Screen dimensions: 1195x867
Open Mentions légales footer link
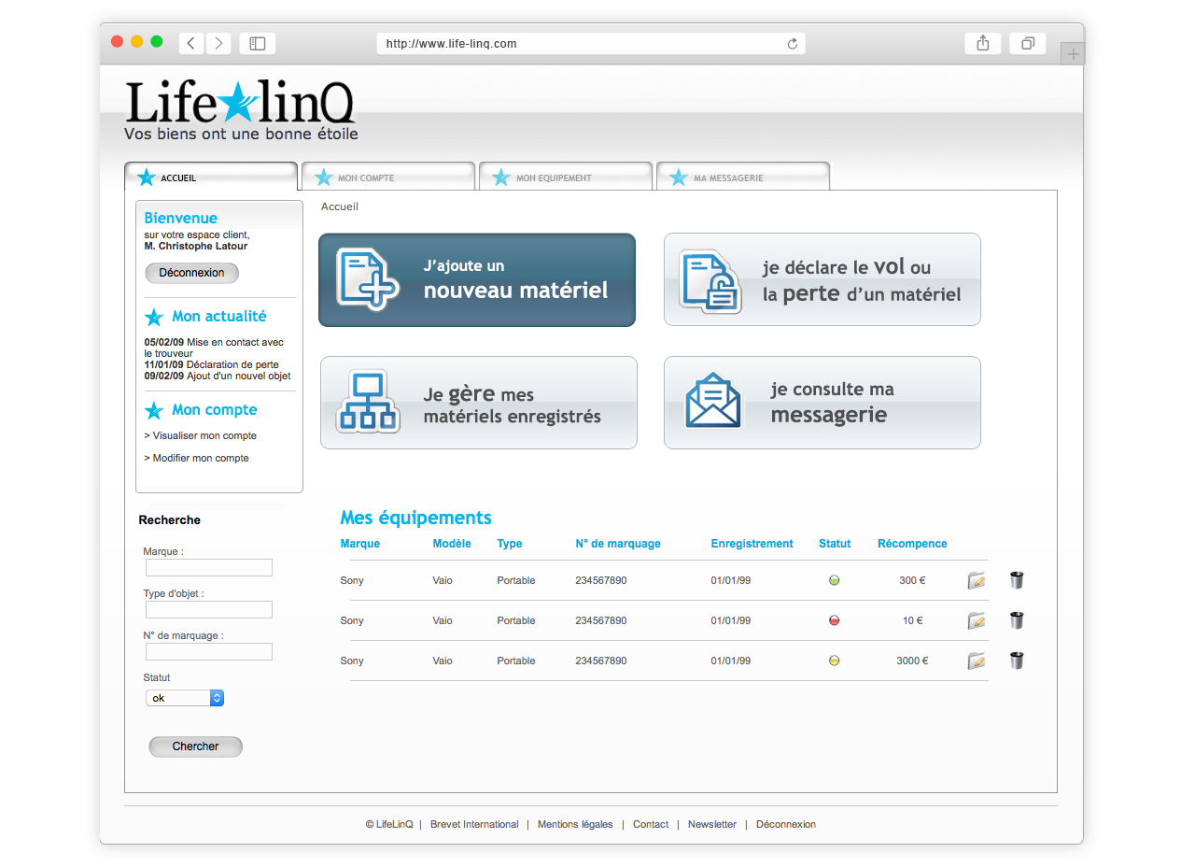[575, 824]
